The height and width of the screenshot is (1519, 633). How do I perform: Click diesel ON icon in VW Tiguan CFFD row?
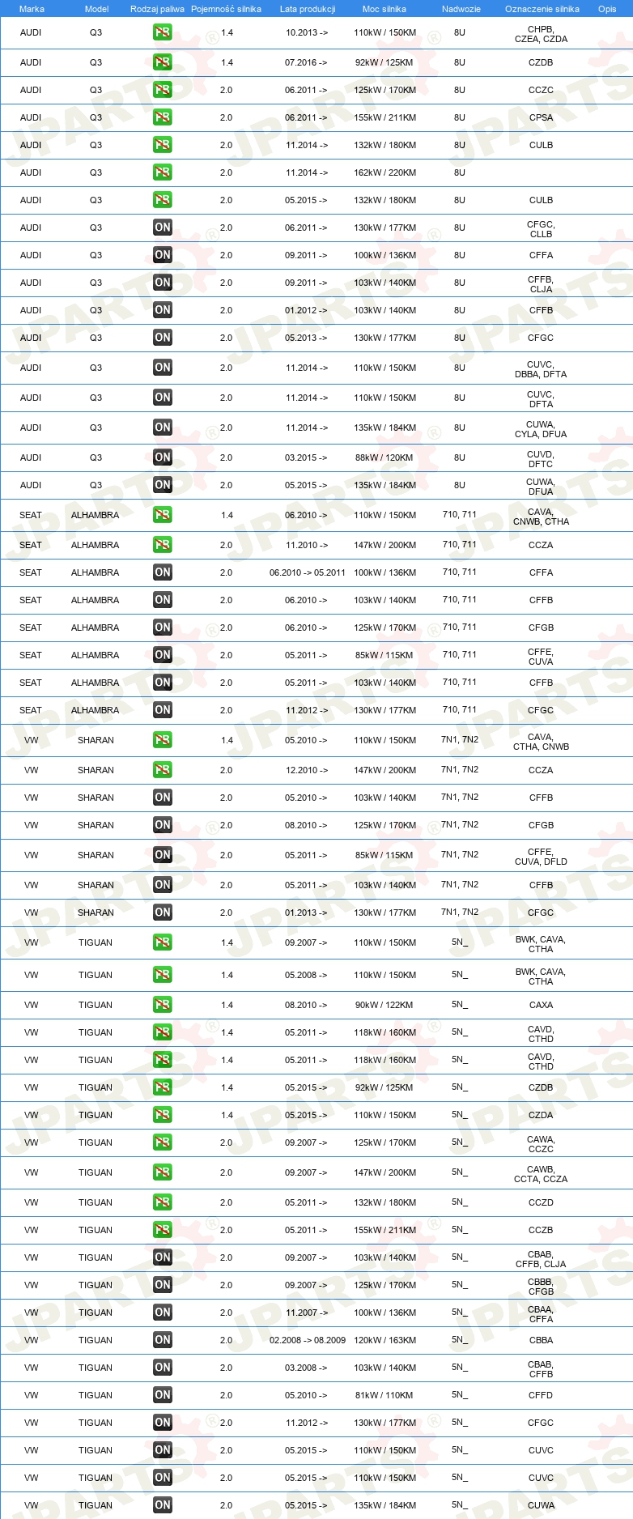[163, 1395]
